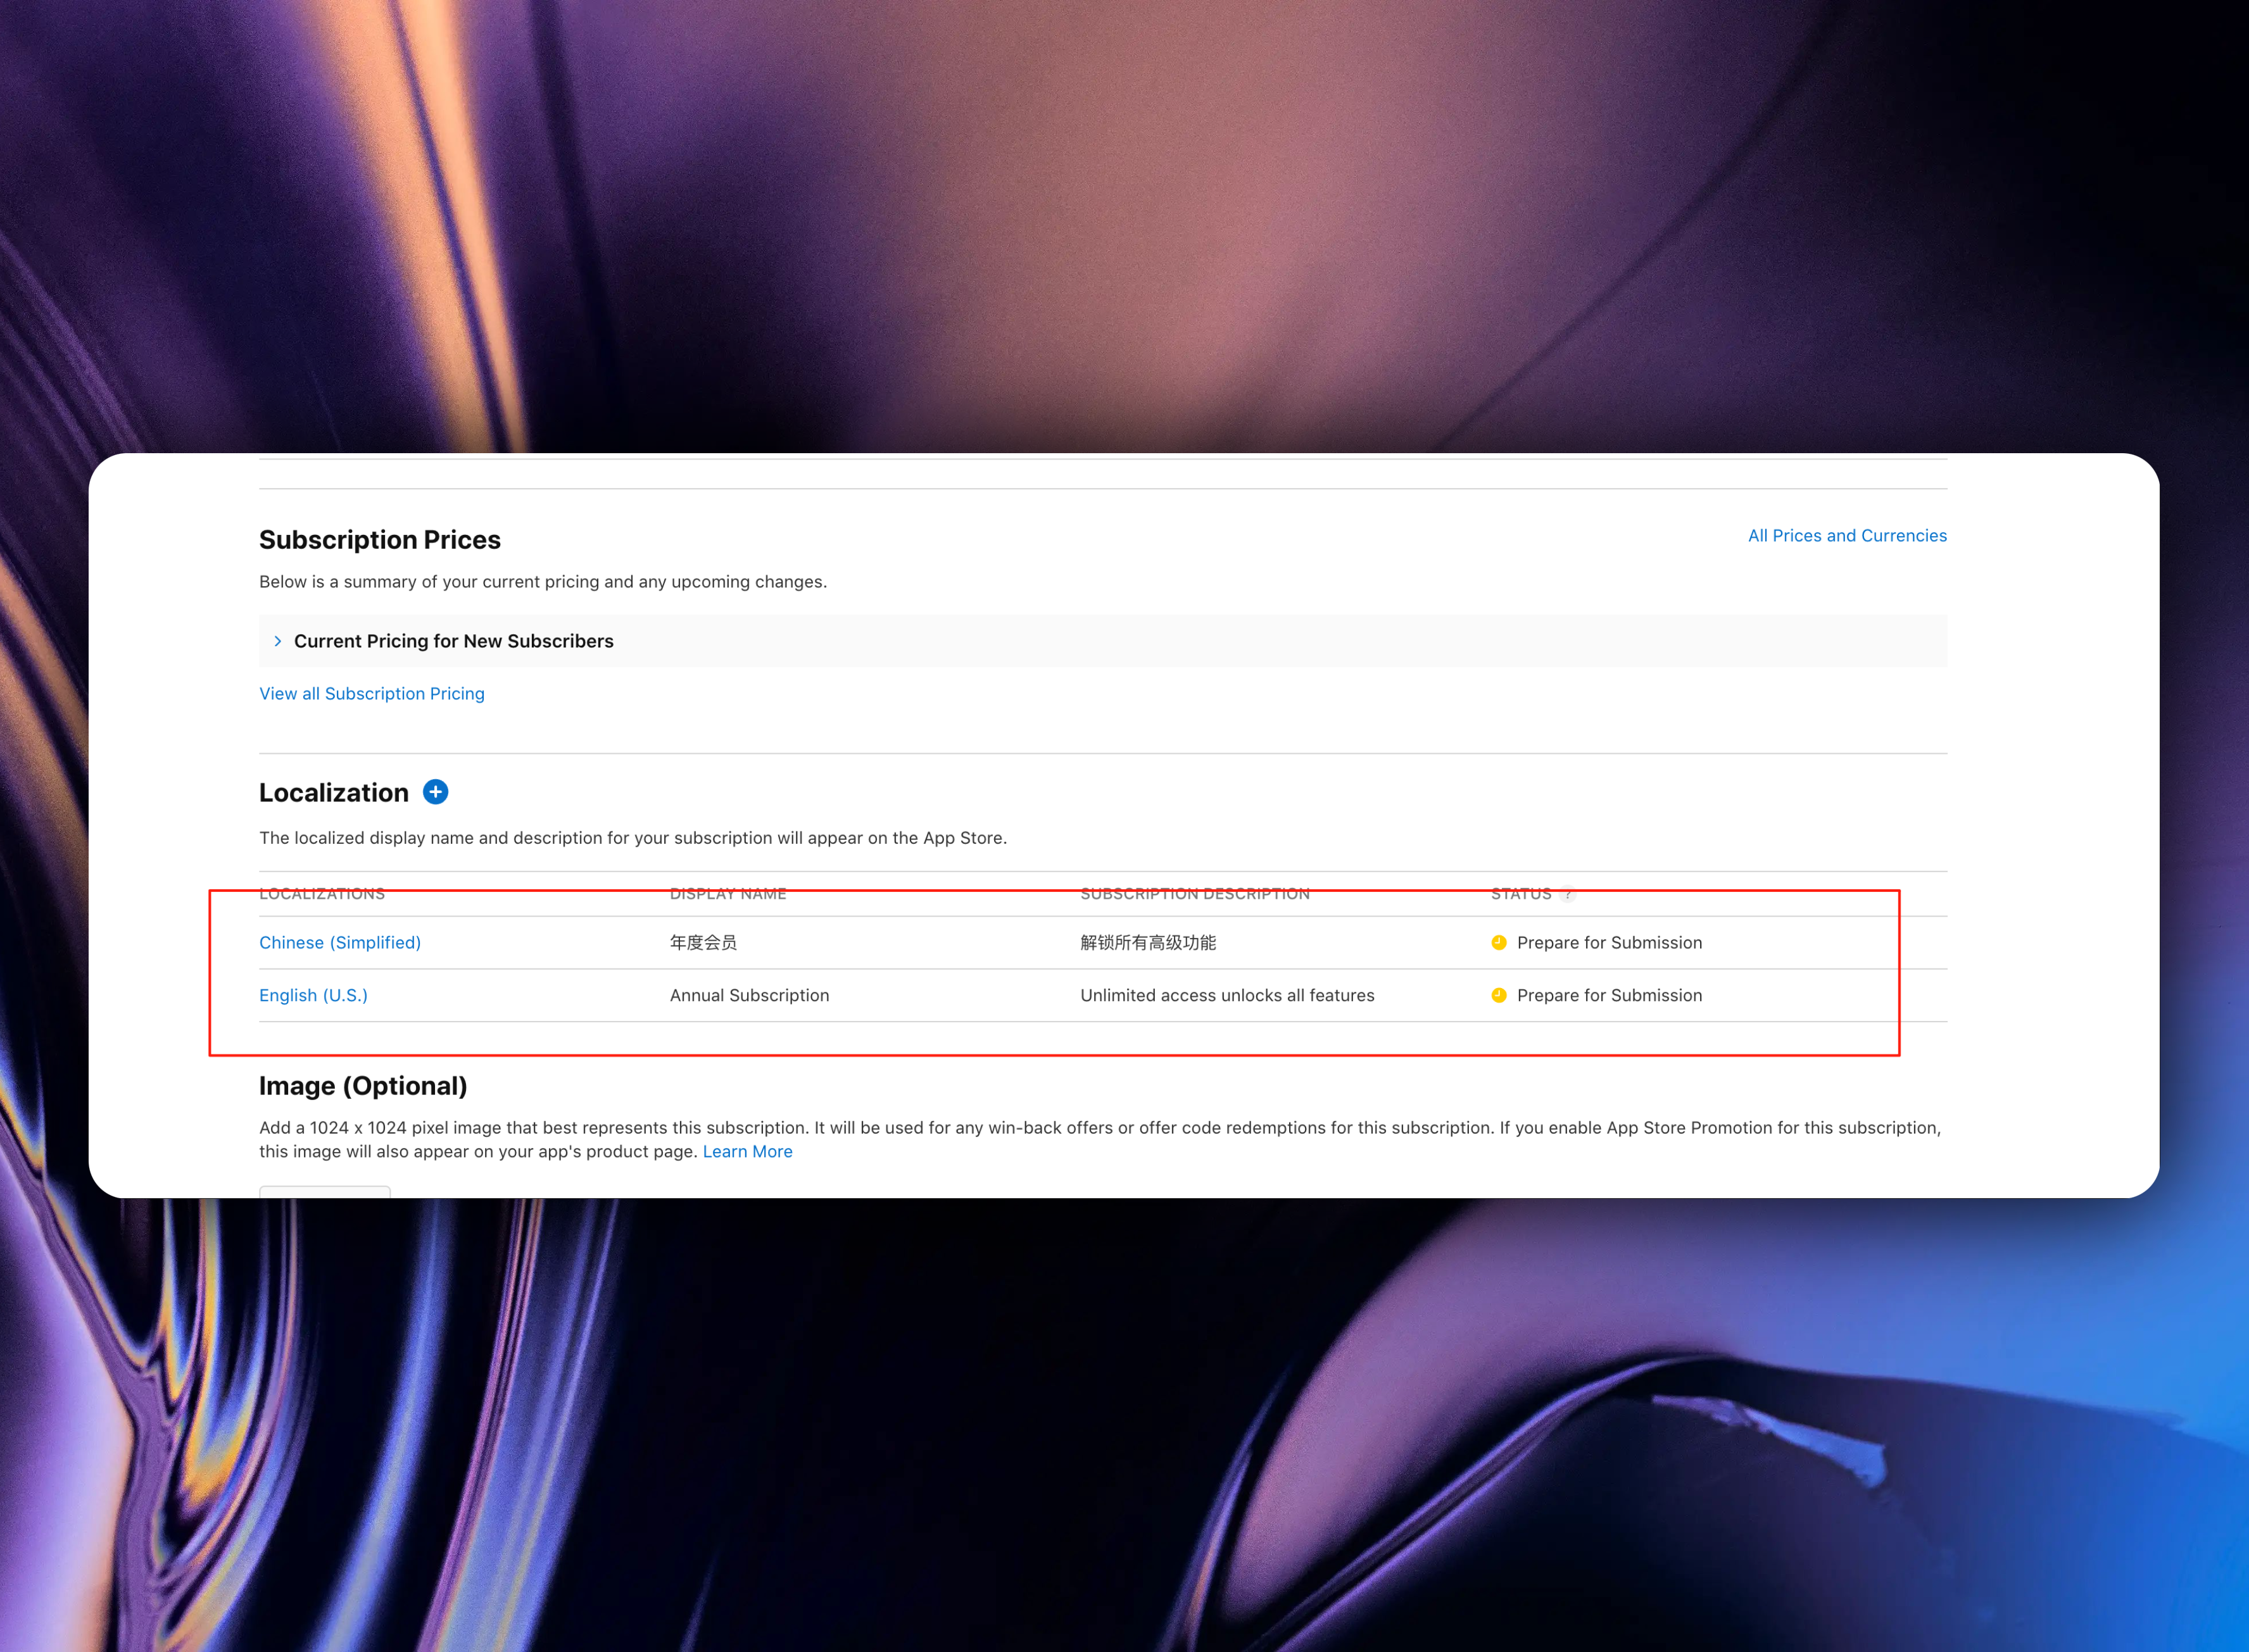Screen dimensions: 2249x1652
Task: Click the Annual Subscription display name cell
Action: 748,995
